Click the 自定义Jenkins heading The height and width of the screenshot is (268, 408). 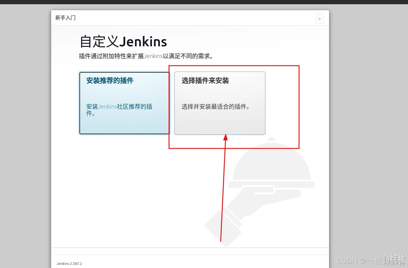123,42
